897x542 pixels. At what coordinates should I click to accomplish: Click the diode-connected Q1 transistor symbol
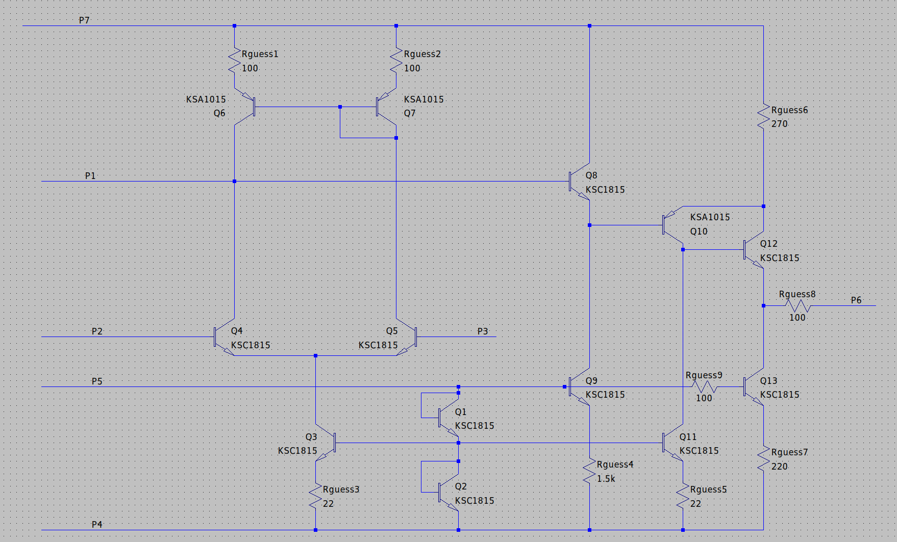click(x=449, y=418)
